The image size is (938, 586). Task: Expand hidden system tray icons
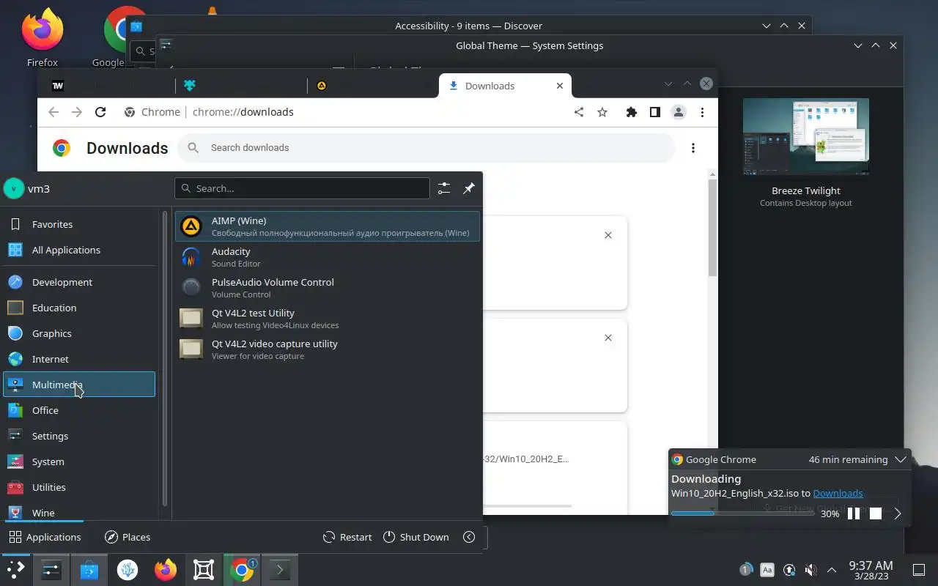pyautogui.click(x=832, y=569)
